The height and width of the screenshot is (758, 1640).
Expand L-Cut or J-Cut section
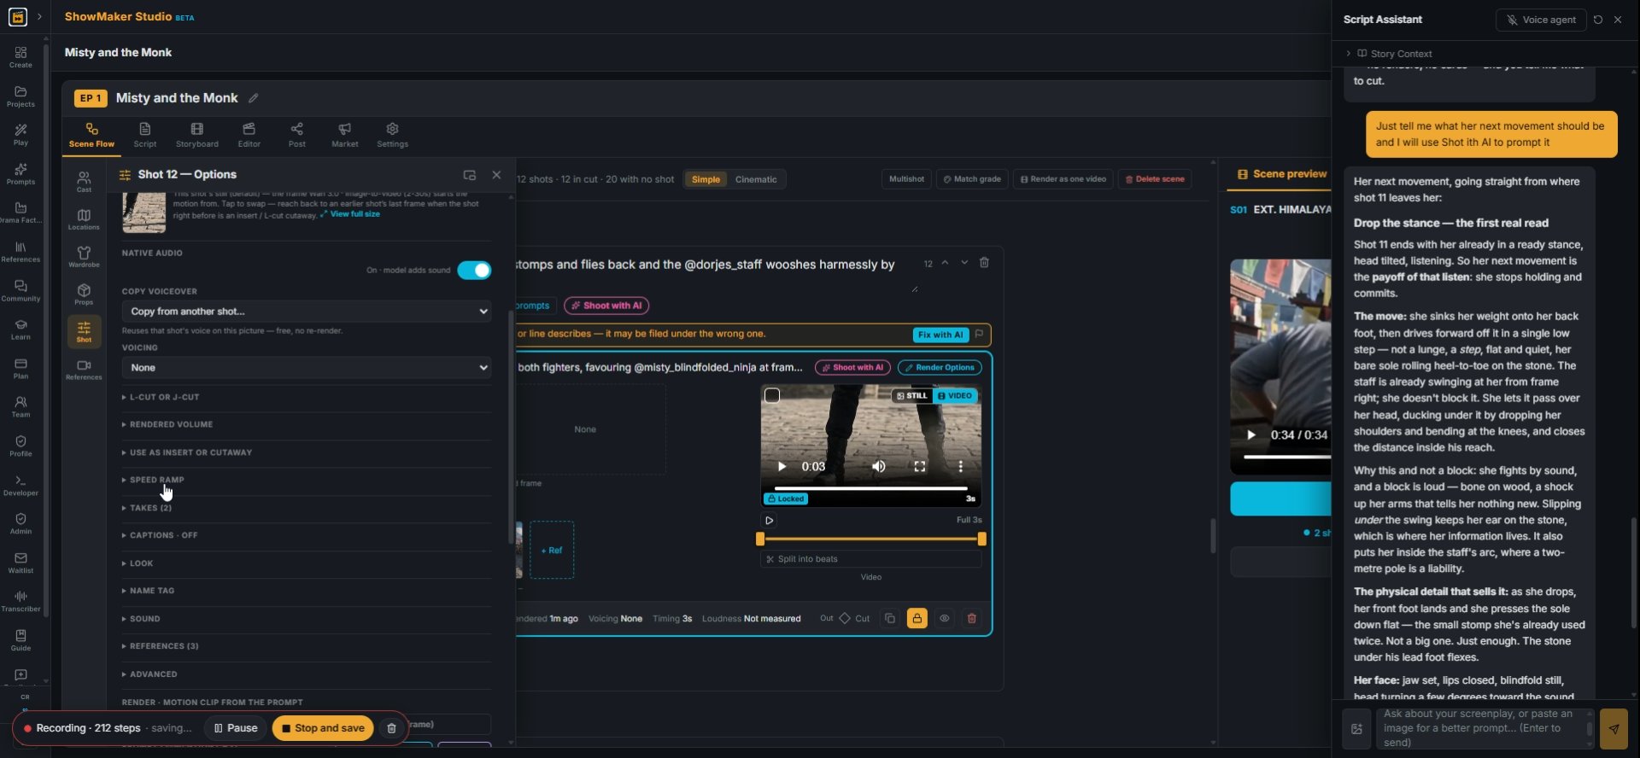[x=307, y=398]
